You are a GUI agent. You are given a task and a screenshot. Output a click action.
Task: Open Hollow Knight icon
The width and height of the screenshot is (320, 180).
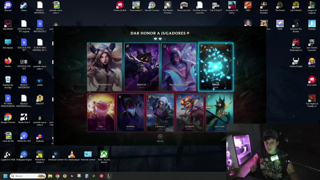(296, 62)
